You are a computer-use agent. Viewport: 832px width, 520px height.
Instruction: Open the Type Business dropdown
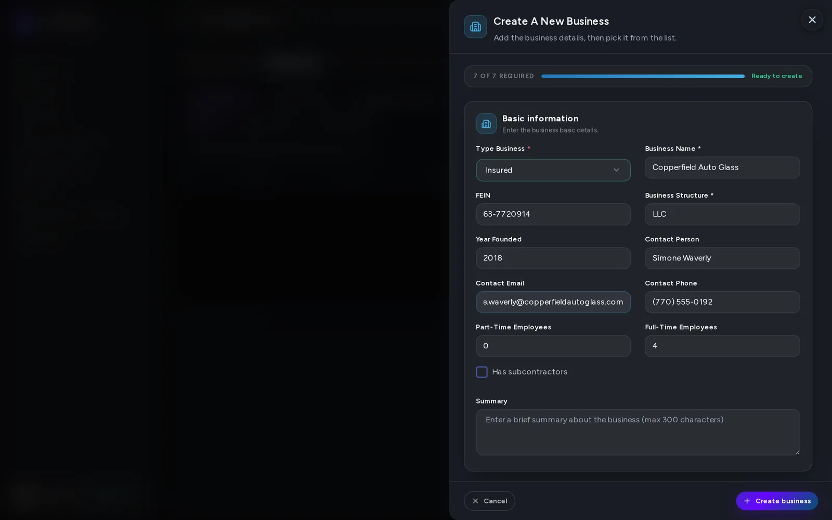[x=553, y=170]
